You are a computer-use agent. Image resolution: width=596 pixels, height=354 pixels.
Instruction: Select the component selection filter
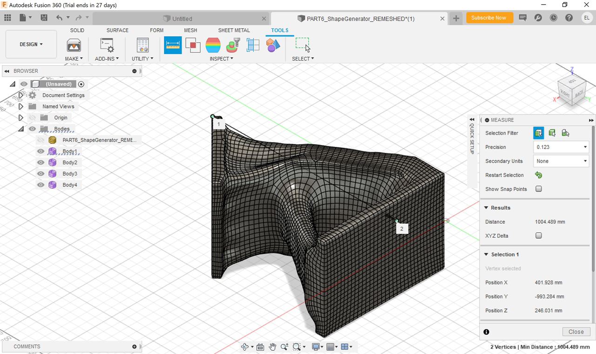pos(565,133)
